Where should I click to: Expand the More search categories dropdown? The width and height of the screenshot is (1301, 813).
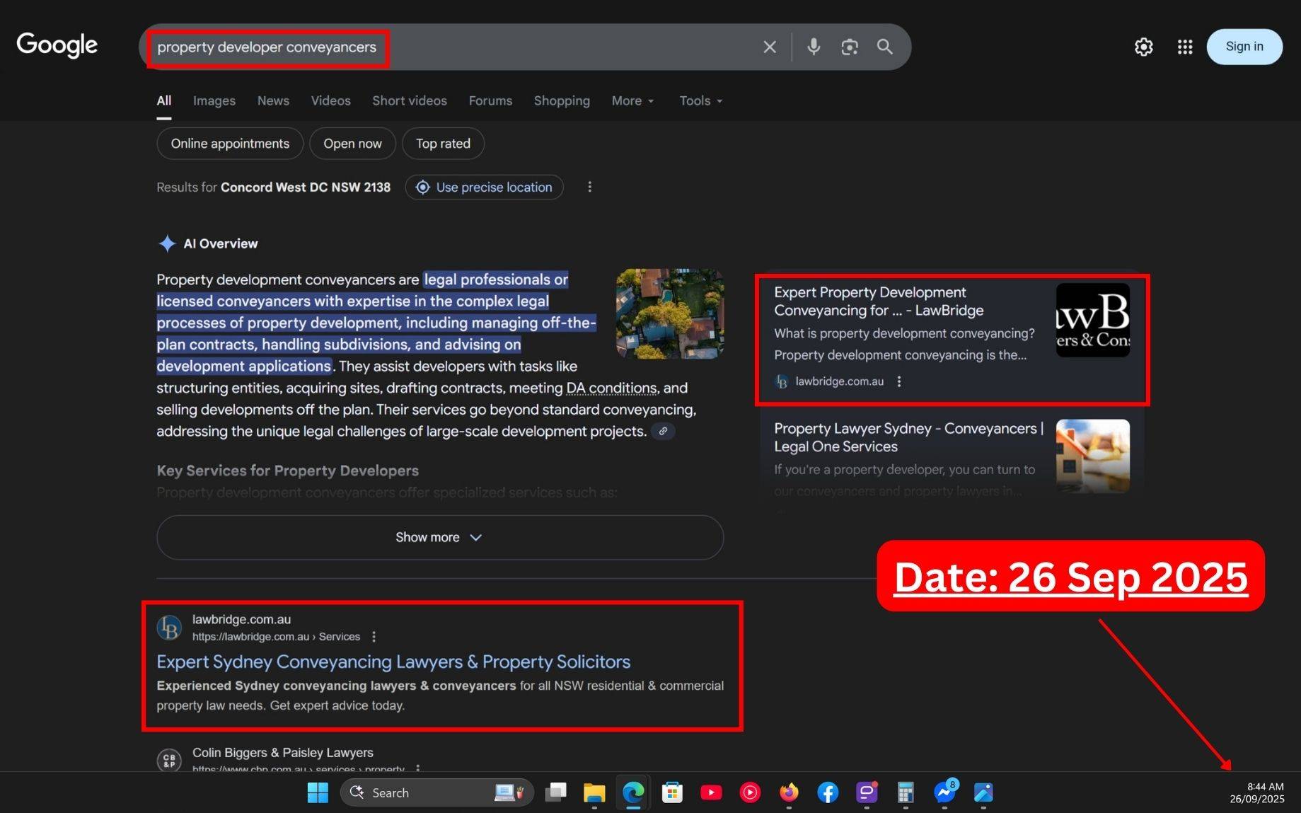(632, 101)
